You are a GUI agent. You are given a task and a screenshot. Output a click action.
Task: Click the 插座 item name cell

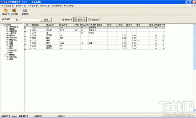pyautogui.click(x=53, y=38)
